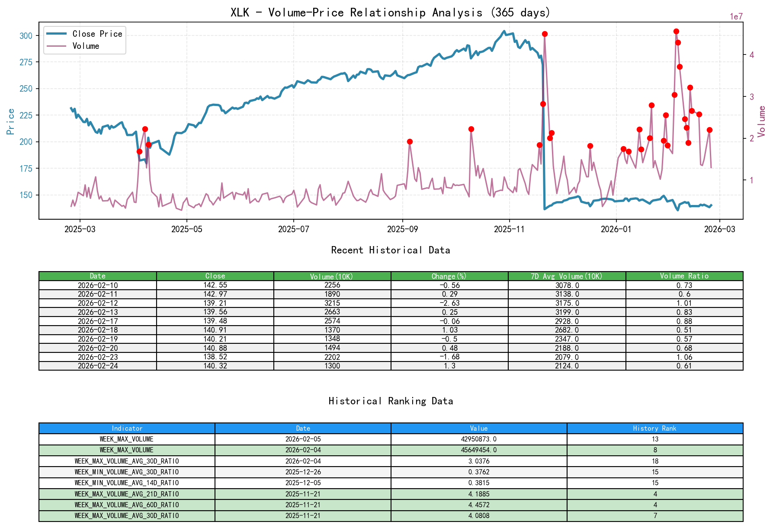773x528 pixels.
Task: Select the 2026-02-24 row in the data table
Action: 97,365
